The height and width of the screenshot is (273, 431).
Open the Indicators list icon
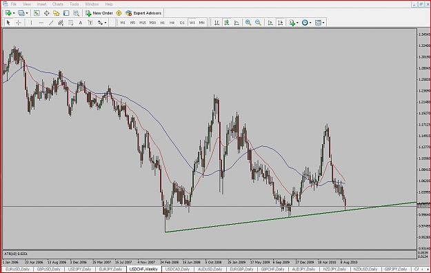292,23
